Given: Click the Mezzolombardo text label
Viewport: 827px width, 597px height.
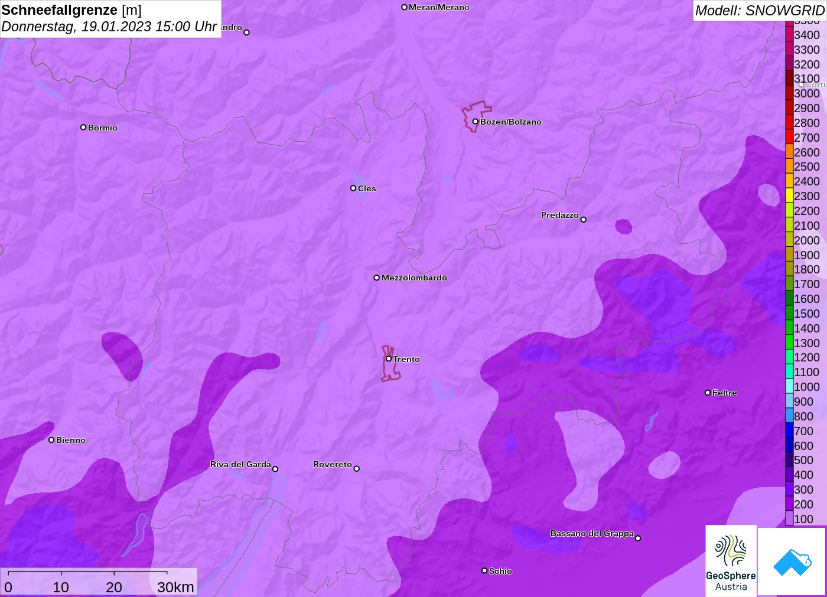Looking at the screenshot, I should 414,278.
